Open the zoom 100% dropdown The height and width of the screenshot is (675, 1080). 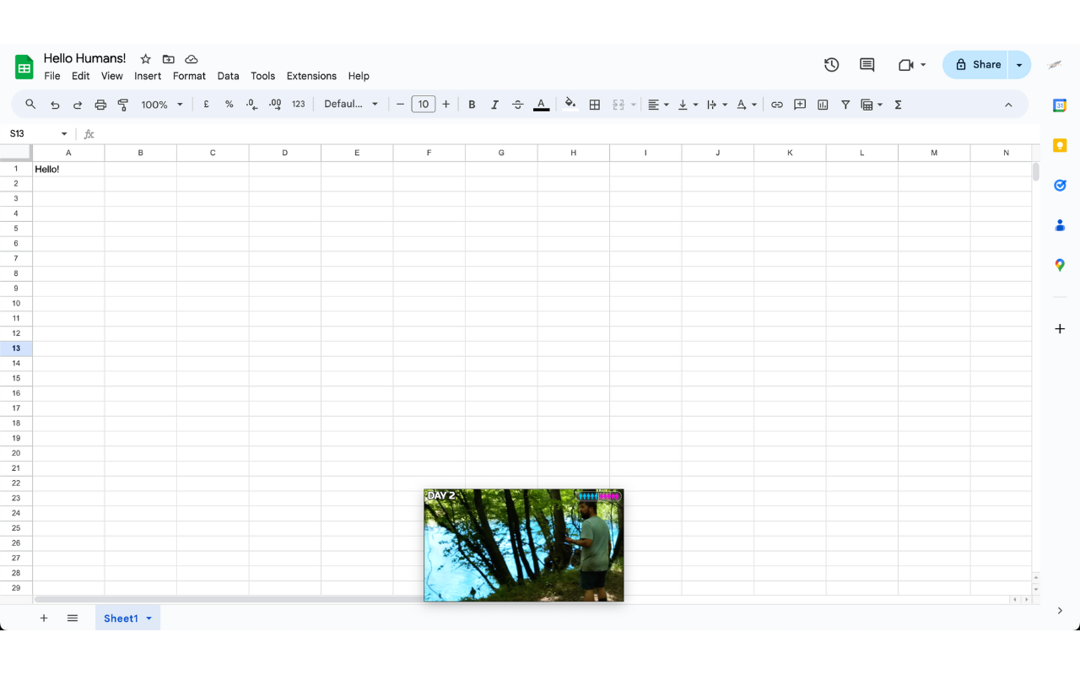(162, 105)
